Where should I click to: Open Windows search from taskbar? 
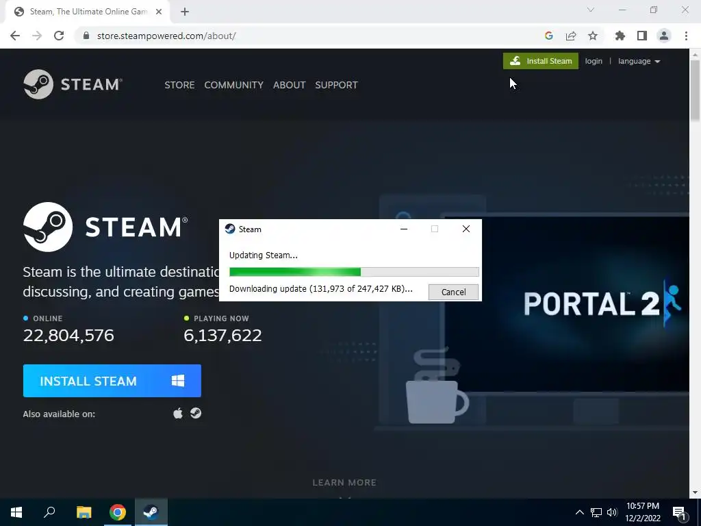[x=49, y=512]
